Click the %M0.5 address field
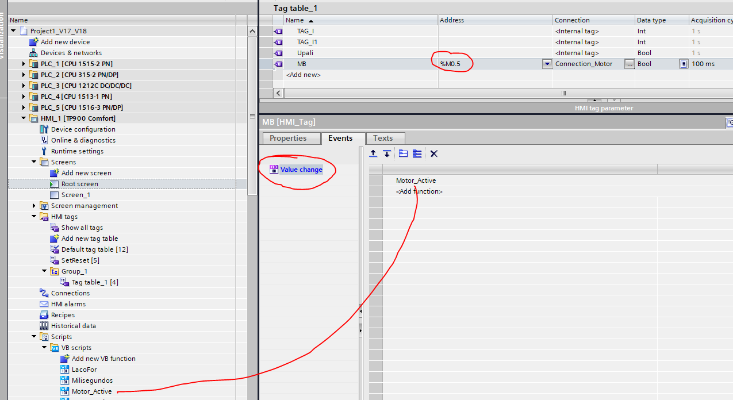Viewport: 733px width, 400px height. (x=490, y=64)
